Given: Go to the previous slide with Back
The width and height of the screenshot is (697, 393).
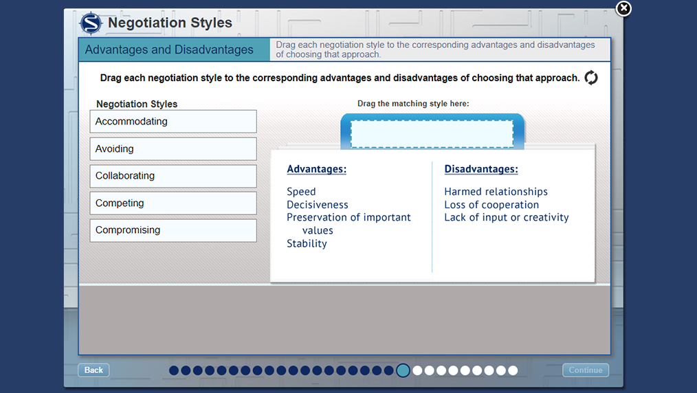Looking at the screenshot, I should coord(93,370).
